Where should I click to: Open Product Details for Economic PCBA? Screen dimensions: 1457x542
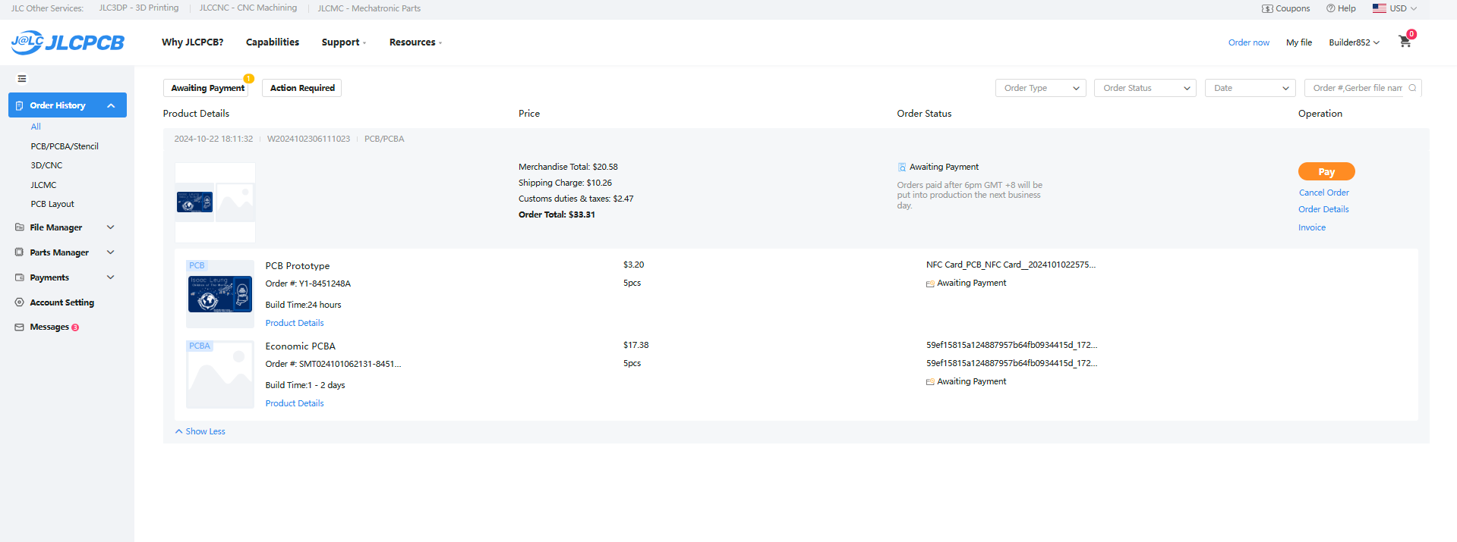(295, 403)
